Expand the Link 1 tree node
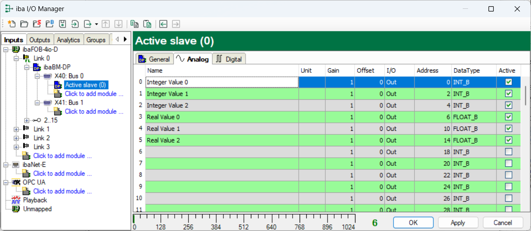 click(16, 129)
